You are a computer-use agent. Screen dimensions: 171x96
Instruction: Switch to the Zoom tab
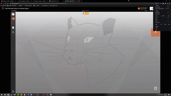pyautogui.click(x=56, y=1)
